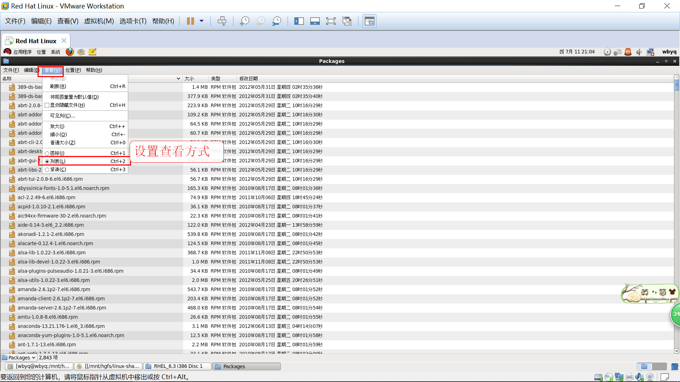Open snapshot manager icon

click(277, 21)
